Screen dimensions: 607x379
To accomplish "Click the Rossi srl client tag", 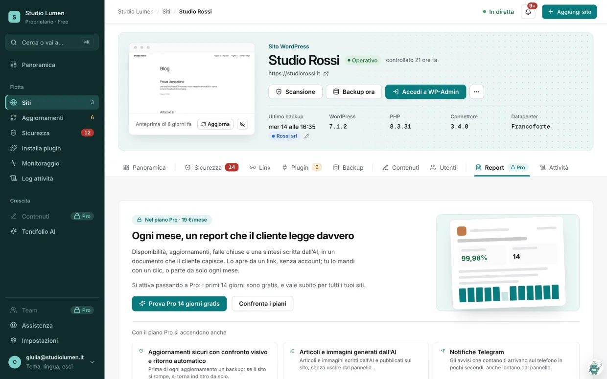I will 284,136.
